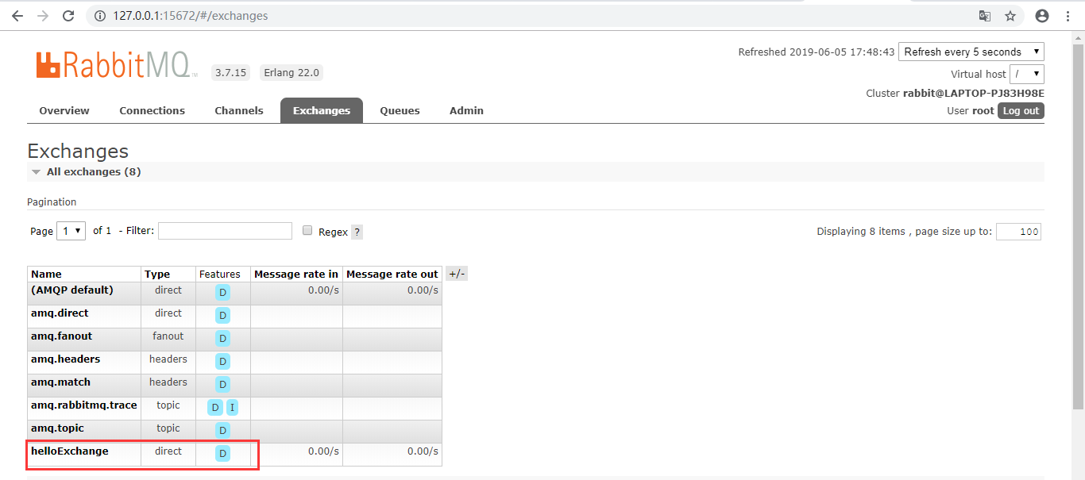Select the Exchanges tab

click(322, 110)
